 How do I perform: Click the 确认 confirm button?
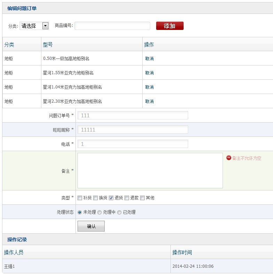pos(91,226)
